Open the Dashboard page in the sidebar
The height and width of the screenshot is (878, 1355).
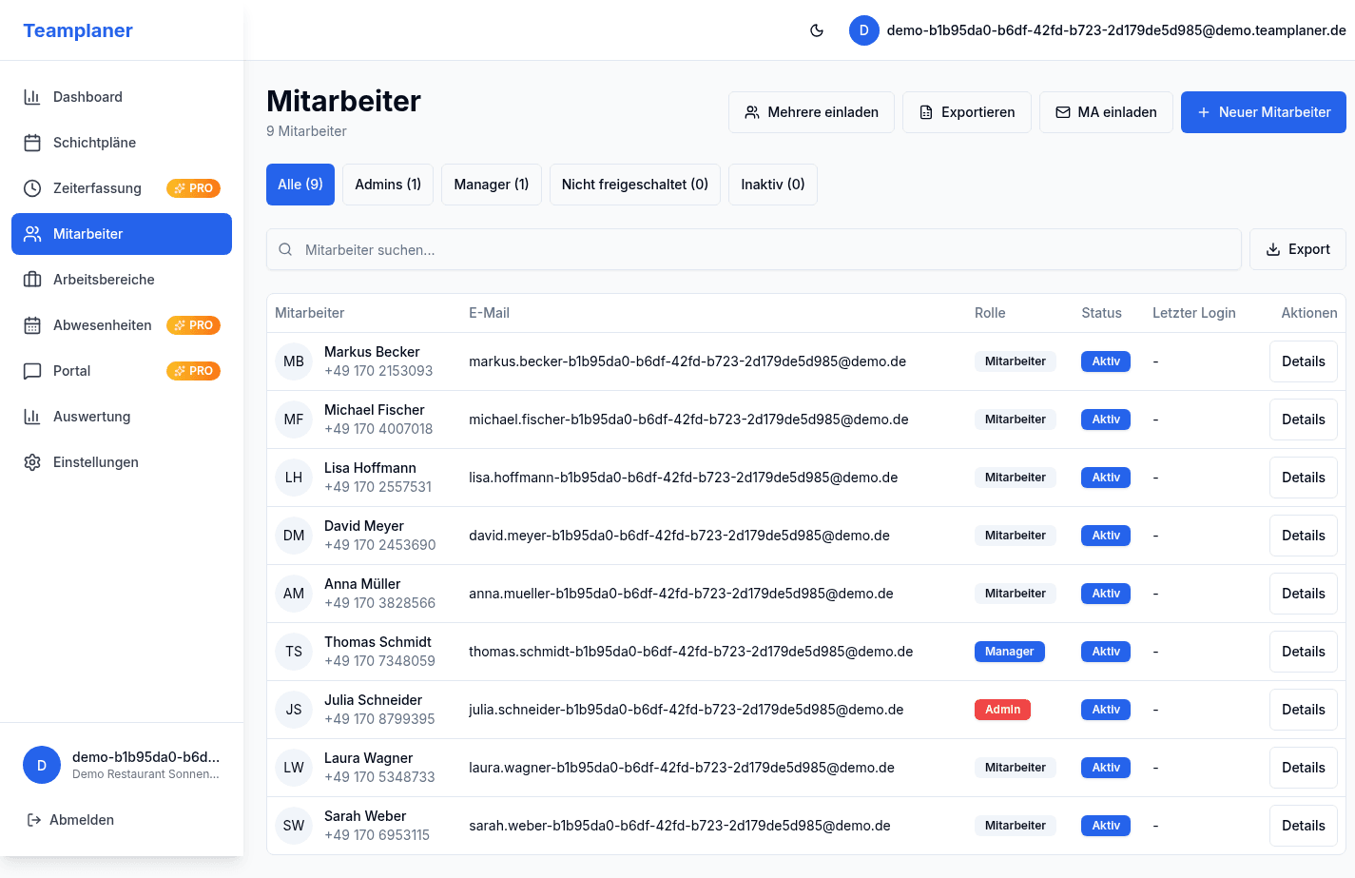[87, 97]
